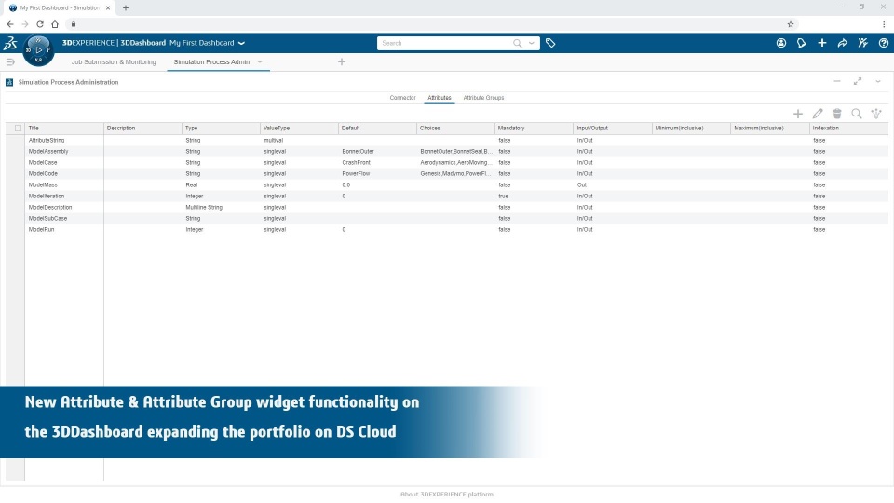Click the Simulation Process Administration widget icon

point(9,82)
